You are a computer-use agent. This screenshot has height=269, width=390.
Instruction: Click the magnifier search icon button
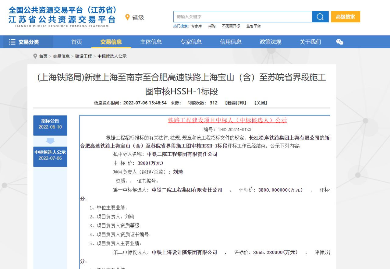click(320, 17)
